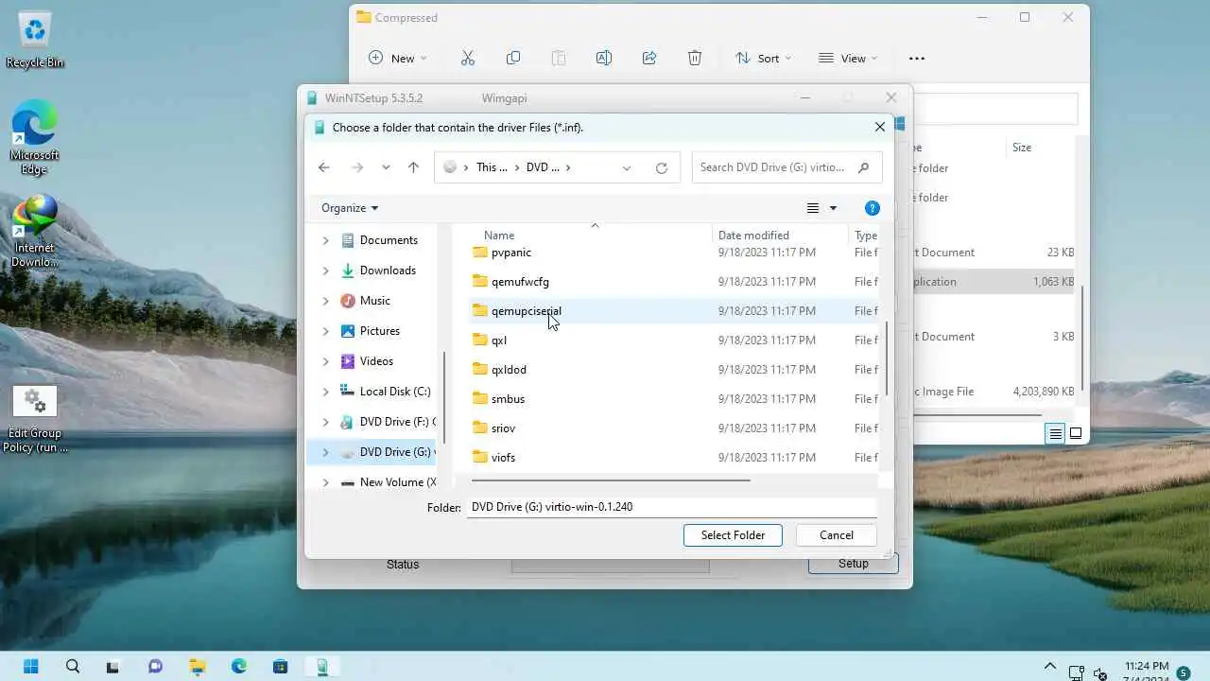Click the taskbar Search icon
The height and width of the screenshot is (681, 1210).
pyautogui.click(x=73, y=666)
